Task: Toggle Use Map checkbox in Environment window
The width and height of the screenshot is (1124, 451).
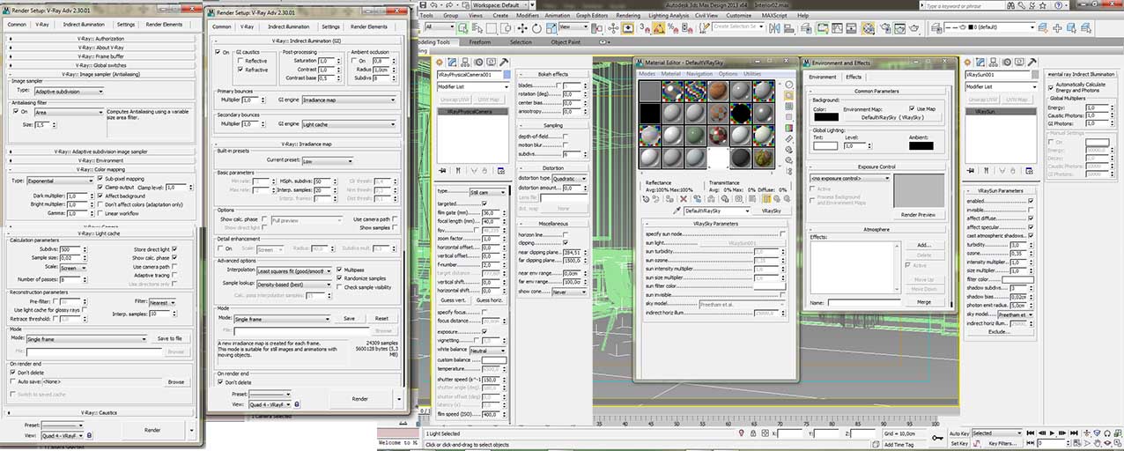Action: tap(912, 108)
